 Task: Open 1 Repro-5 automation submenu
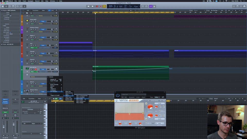(x=55, y=89)
